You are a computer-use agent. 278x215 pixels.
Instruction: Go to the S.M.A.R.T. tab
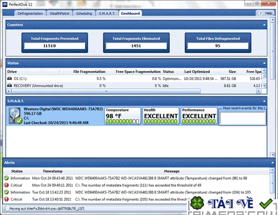[107, 13]
